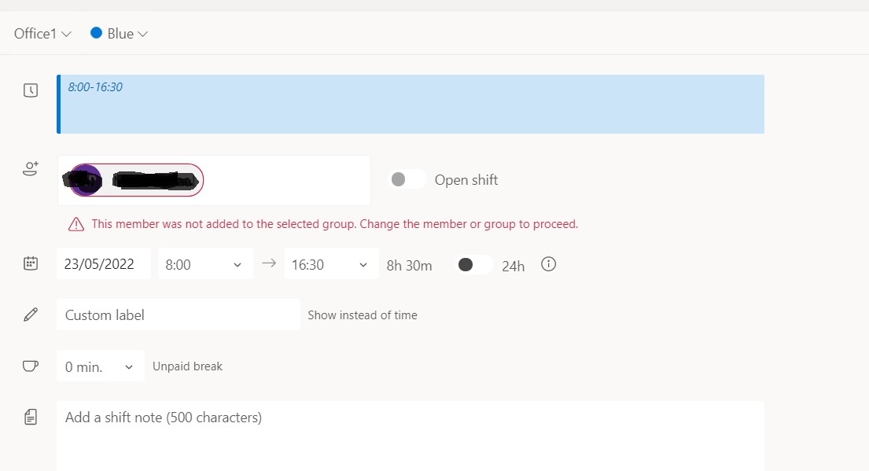Click the calendar icon beside the date
The image size is (869, 471).
coord(31,263)
